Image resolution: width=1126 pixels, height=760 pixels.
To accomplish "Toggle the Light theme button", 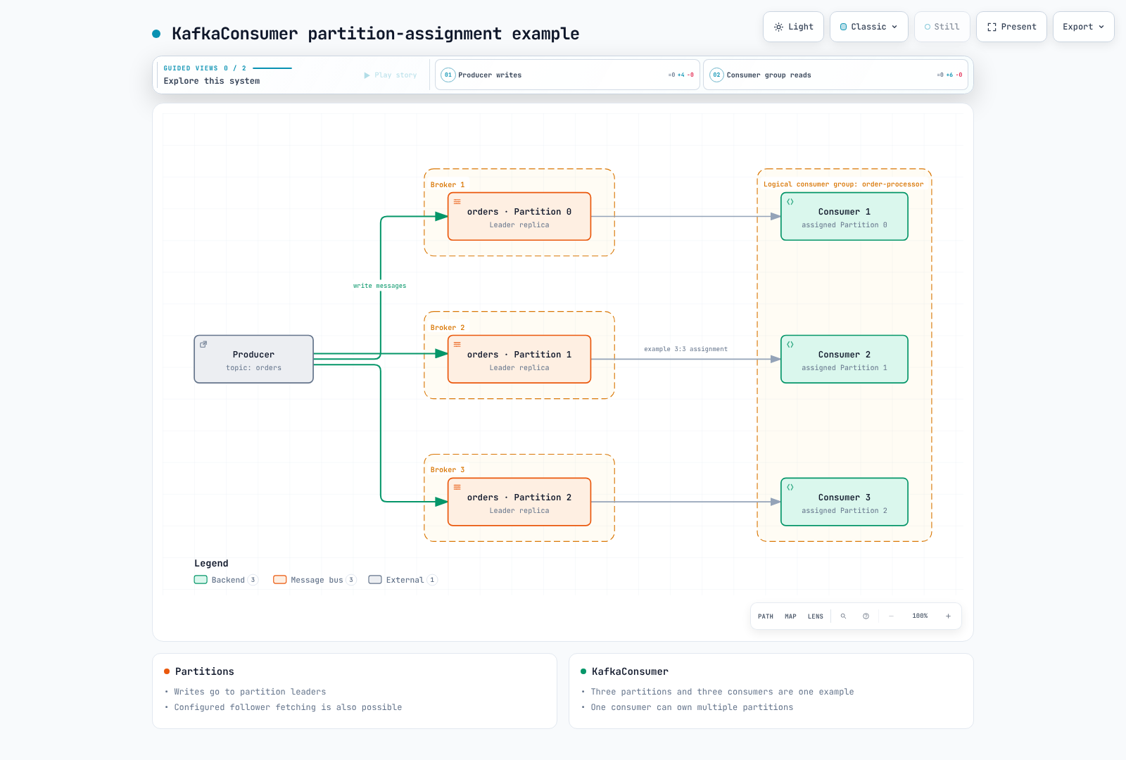I will pyautogui.click(x=793, y=27).
